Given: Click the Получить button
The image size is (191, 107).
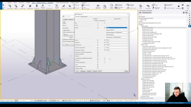Looking at the screenshot, I should [x=95, y=71].
